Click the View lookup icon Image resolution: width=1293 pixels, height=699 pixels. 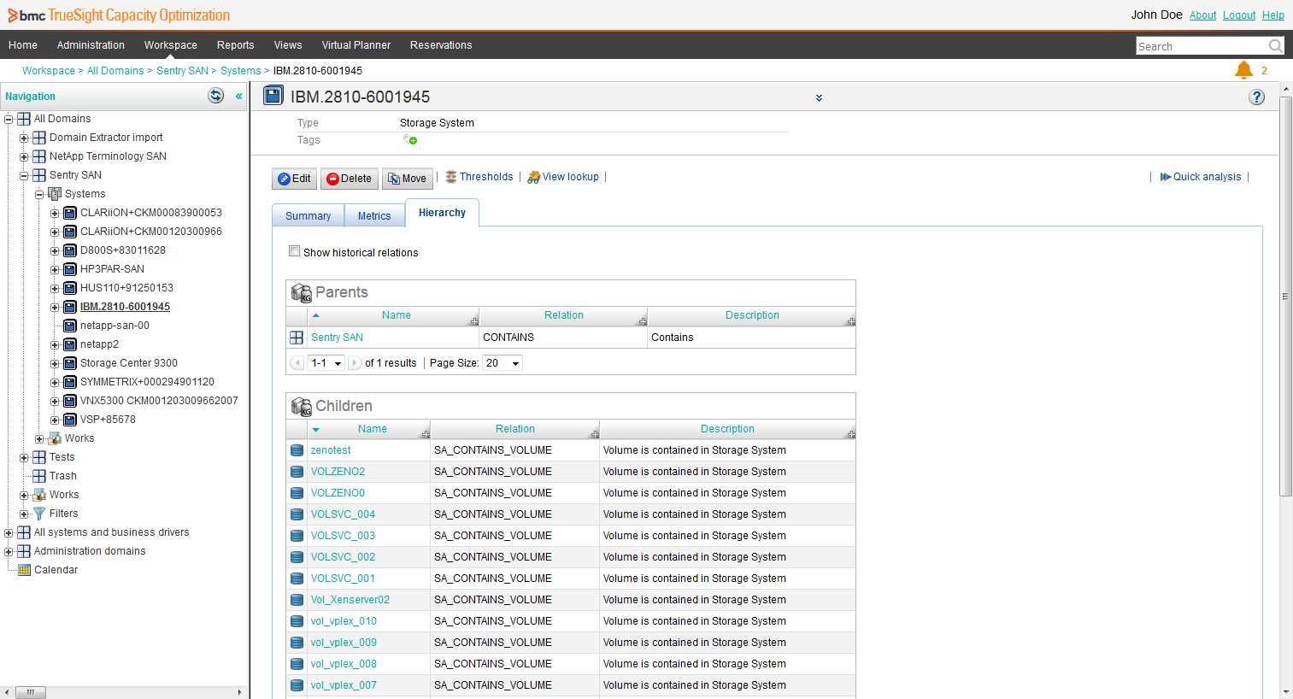click(533, 177)
